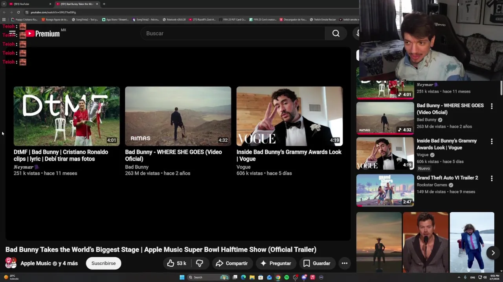Open Apple Music channel avatar
This screenshot has width=503, height=282.
[11, 263]
